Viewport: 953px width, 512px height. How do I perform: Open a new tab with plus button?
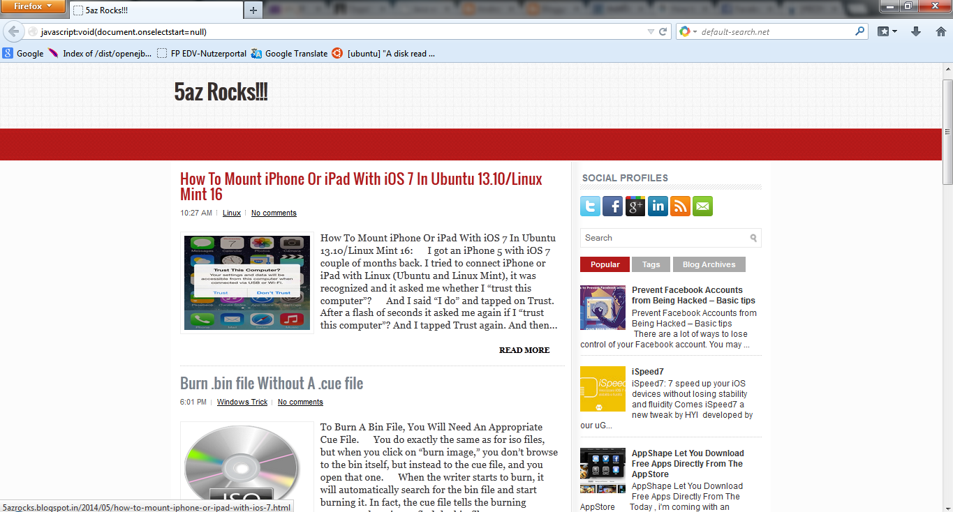(x=253, y=10)
